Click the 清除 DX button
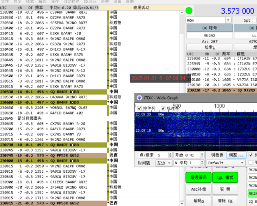The image size is (257, 206). pyautogui.click(x=225, y=201)
